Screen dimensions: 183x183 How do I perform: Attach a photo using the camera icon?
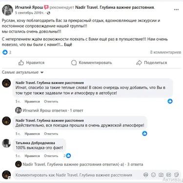coord(161,175)
